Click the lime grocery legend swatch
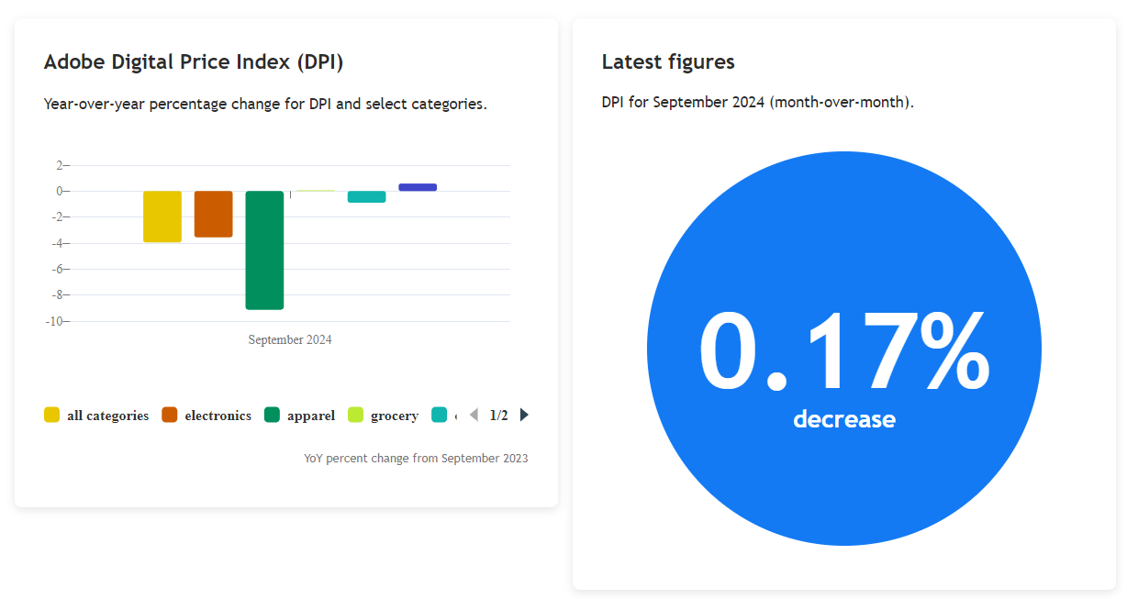The height and width of the screenshot is (599, 1127). point(356,416)
